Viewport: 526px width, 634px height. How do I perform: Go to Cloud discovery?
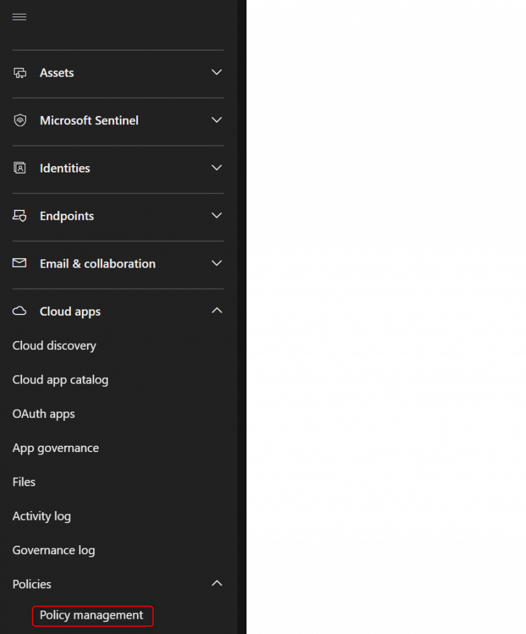pyautogui.click(x=55, y=346)
